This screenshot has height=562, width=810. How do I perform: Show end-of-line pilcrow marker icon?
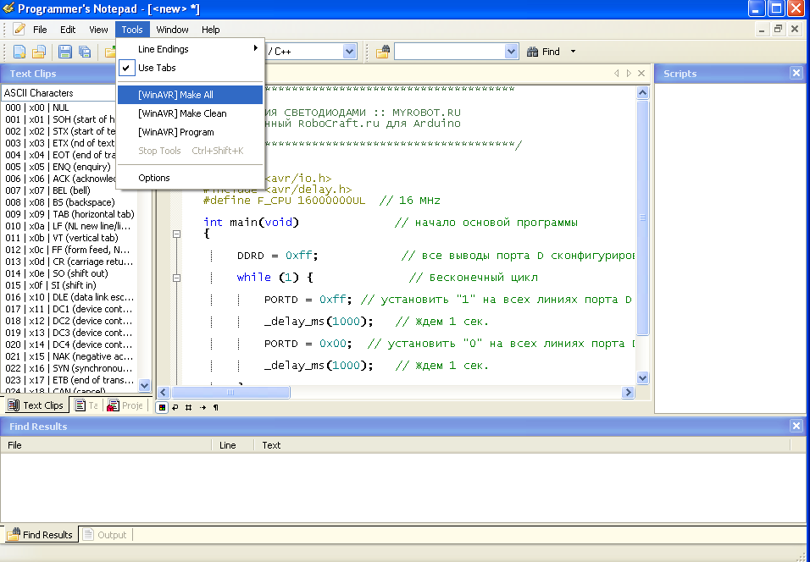[x=215, y=407]
